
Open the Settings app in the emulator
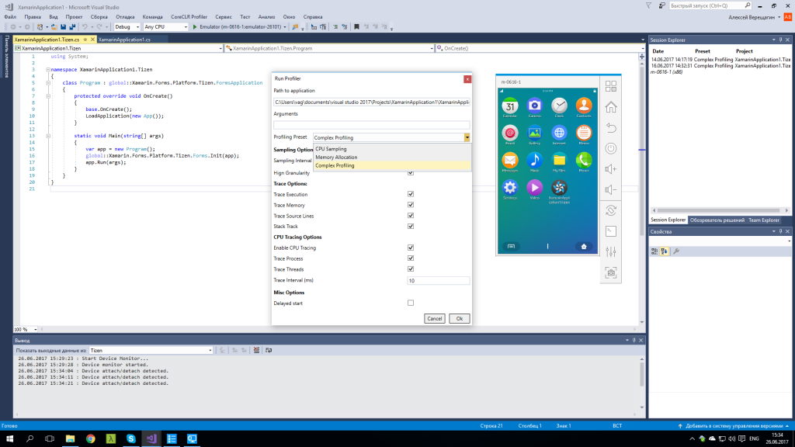click(510, 189)
